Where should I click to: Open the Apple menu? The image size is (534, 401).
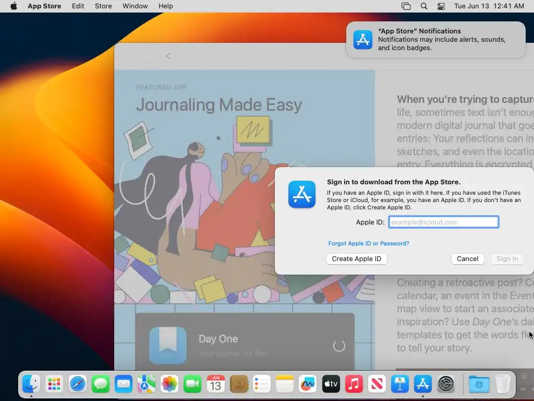tap(14, 6)
